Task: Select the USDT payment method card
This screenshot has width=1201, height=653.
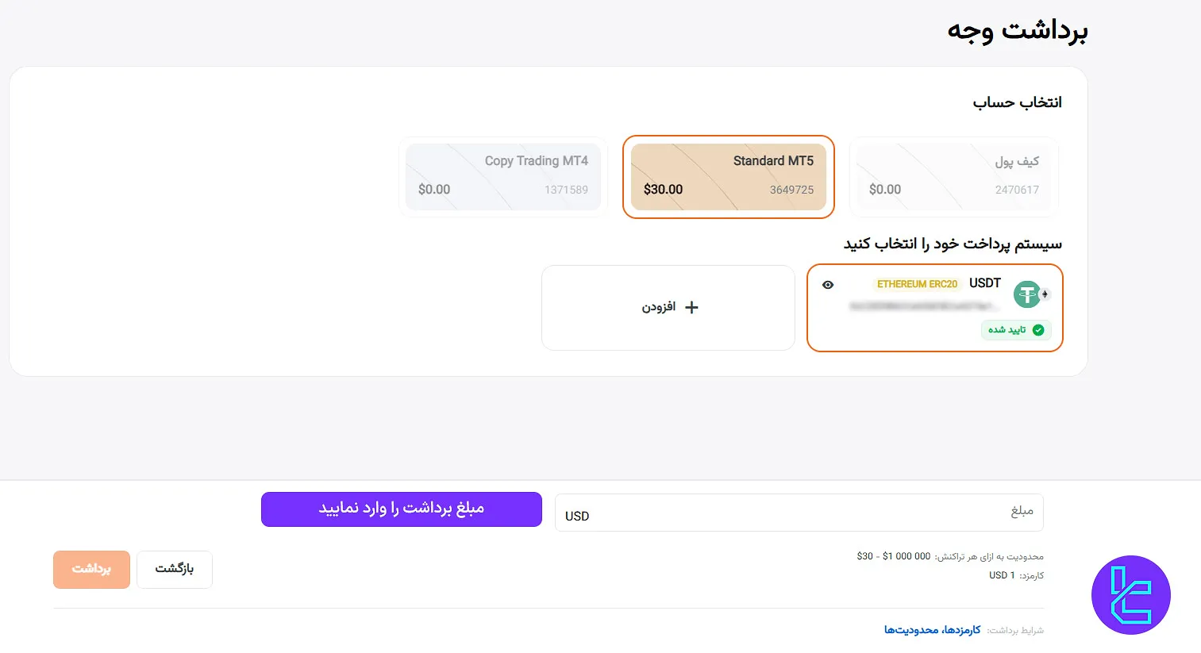Action: coord(934,308)
